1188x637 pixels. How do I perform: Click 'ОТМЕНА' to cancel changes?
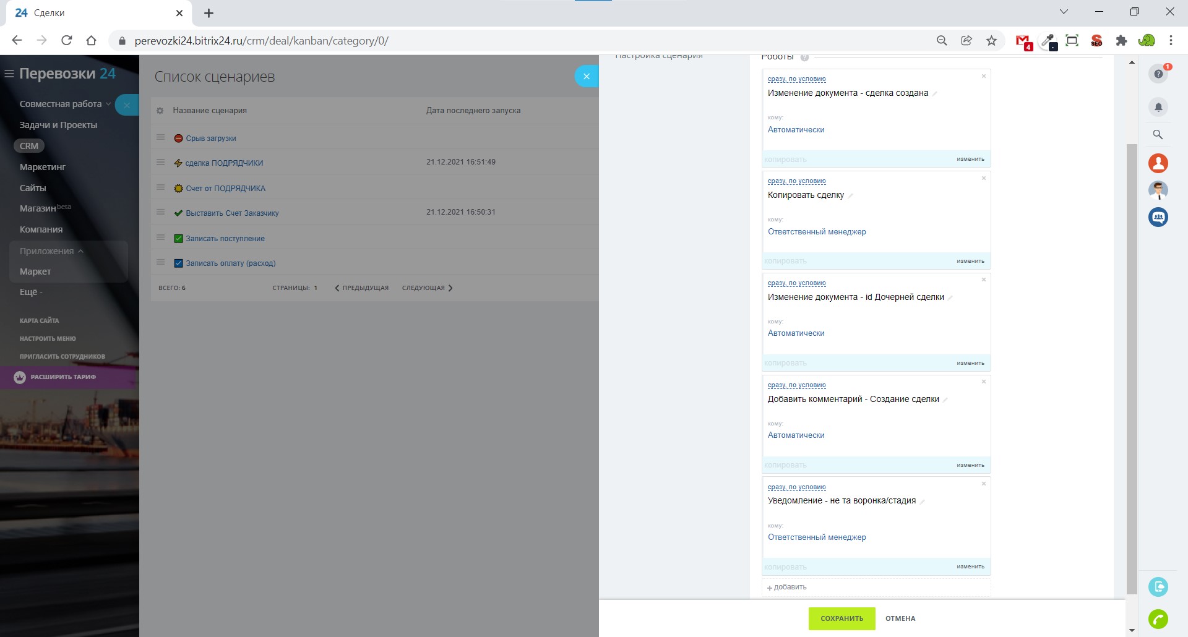tap(900, 618)
